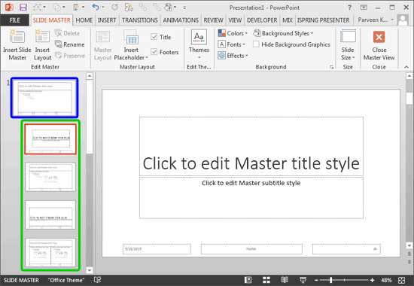Screen dimensions: 414x286
Task: Open the FILE tab
Action: (14, 20)
